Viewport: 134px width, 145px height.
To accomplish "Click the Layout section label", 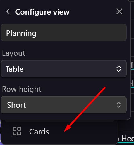I will tap(14, 53).
